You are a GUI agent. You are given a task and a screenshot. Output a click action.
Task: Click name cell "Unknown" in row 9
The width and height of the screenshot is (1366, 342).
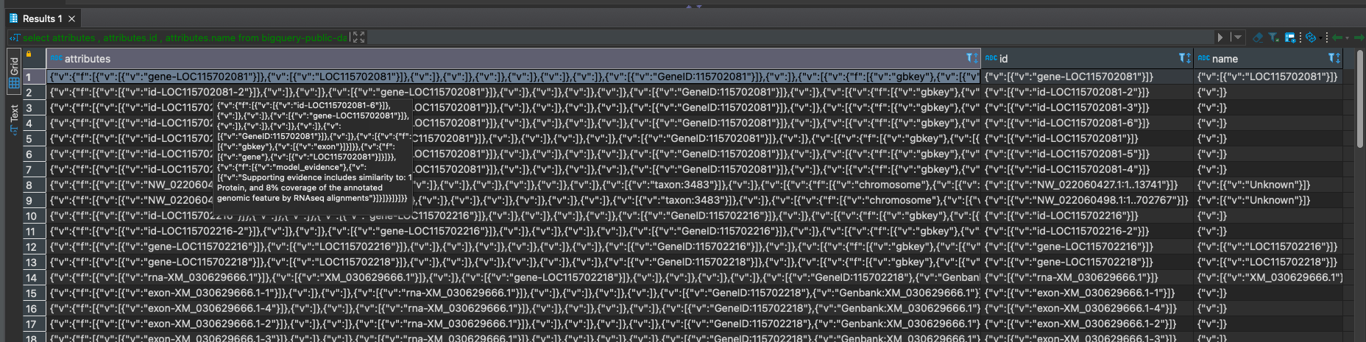click(x=1267, y=200)
